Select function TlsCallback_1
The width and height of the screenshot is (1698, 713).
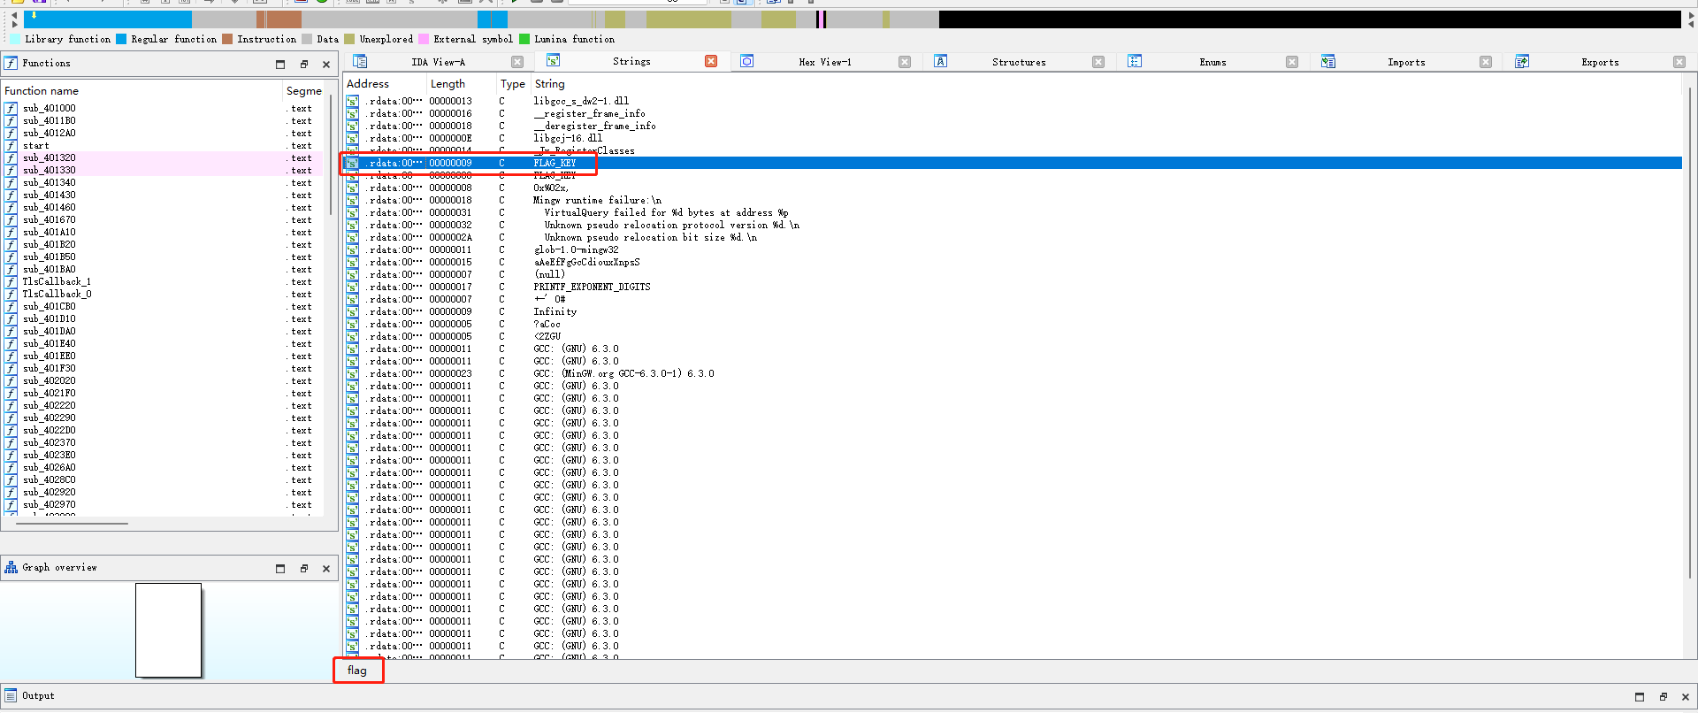[57, 281]
